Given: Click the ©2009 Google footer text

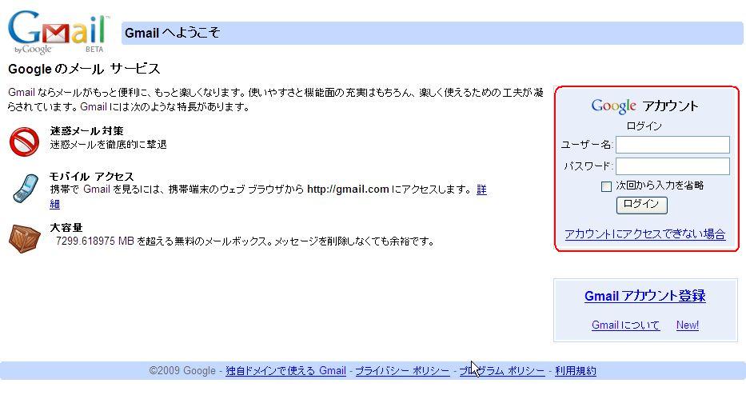Looking at the screenshot, I should click(182, 371).
